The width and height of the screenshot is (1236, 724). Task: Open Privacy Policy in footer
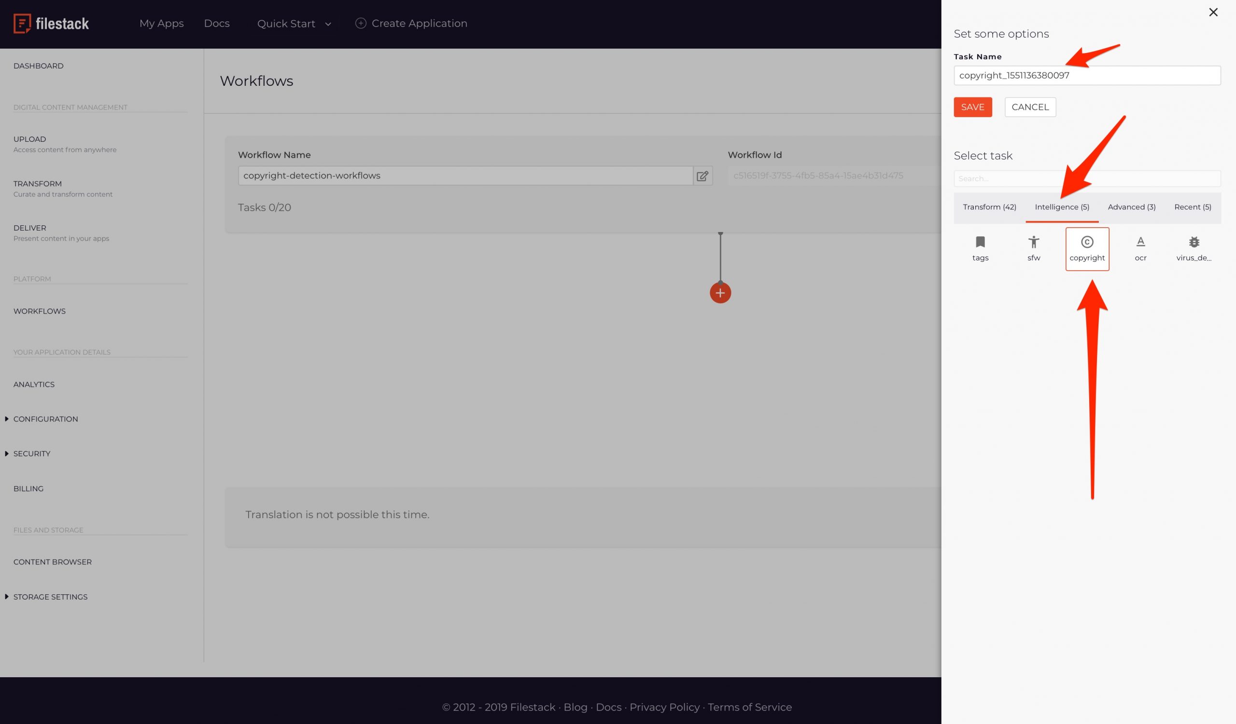(665, 707)
